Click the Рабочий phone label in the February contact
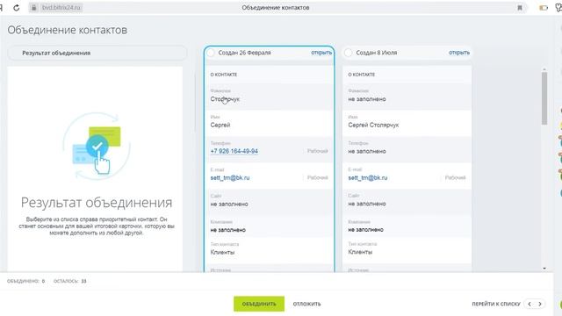562x316 pixels. coord(318,151)
